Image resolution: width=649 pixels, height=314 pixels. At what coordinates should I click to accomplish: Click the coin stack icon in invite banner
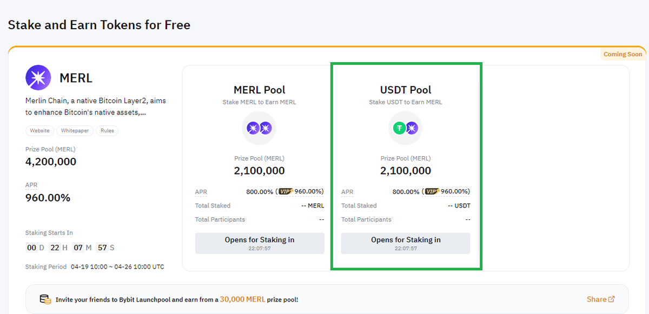pos(45,299)
